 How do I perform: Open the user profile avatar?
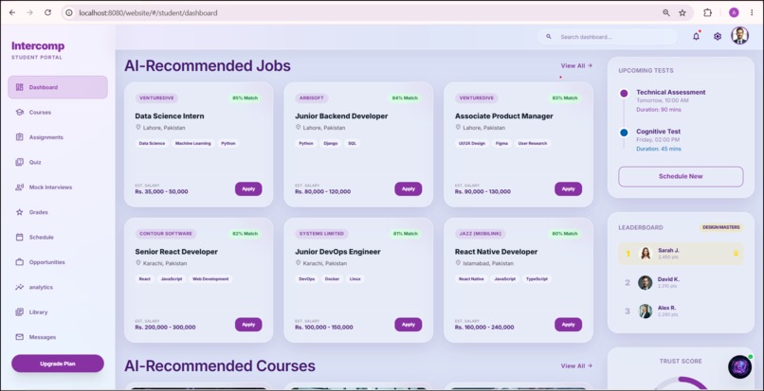tap(739, 36)
